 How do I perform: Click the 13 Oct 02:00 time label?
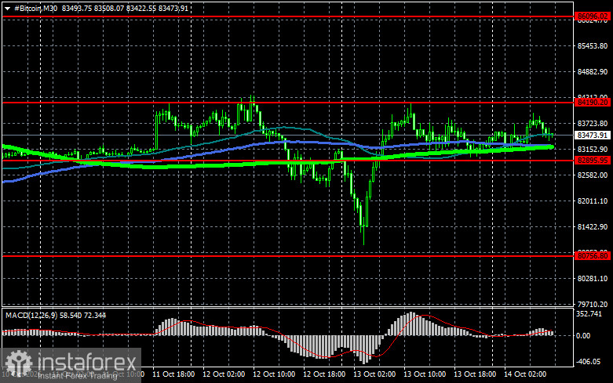coord(374,374)
